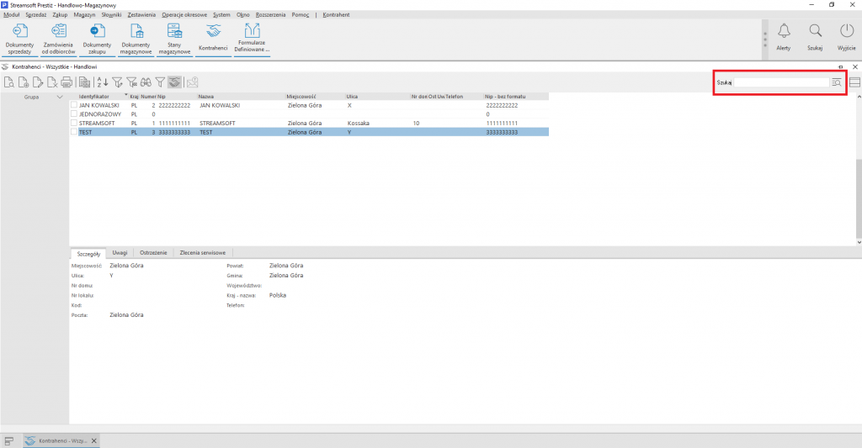Click the pin icon of Kontrahenci window
The height and width of the screenshot is (448, 862).
click(841, 67)
